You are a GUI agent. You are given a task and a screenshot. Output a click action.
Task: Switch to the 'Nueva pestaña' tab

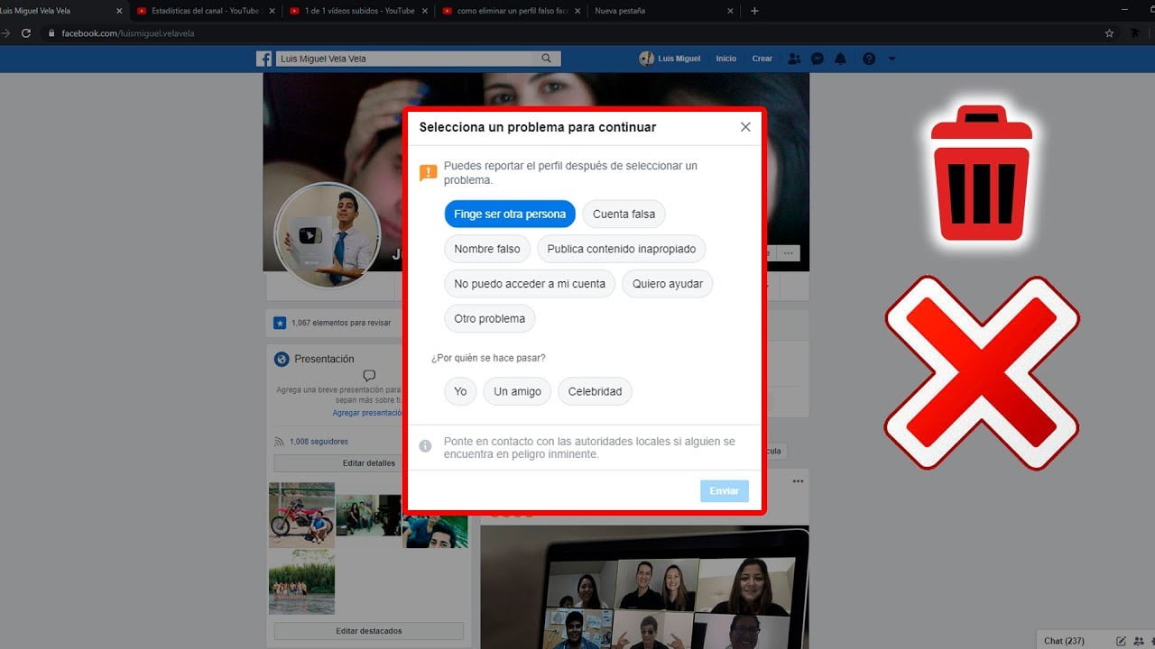(x=663, y=11)
